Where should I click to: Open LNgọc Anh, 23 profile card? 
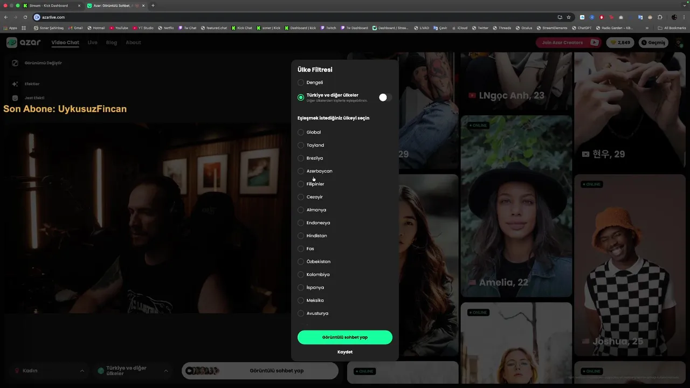pos(517,81)
